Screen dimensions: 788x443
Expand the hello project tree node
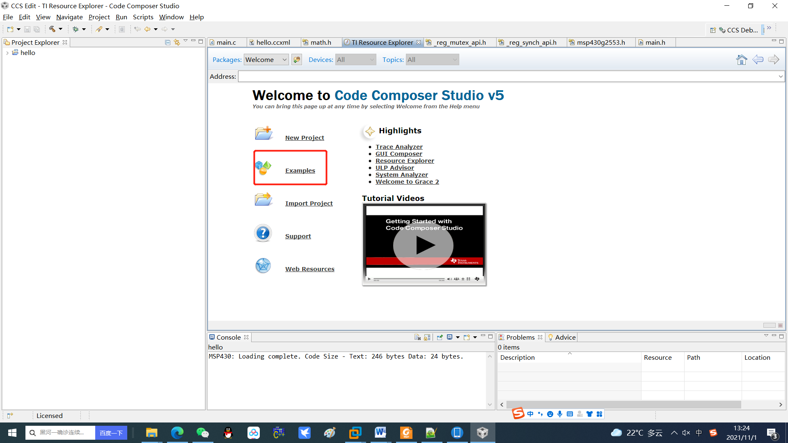tap(7, 53)
